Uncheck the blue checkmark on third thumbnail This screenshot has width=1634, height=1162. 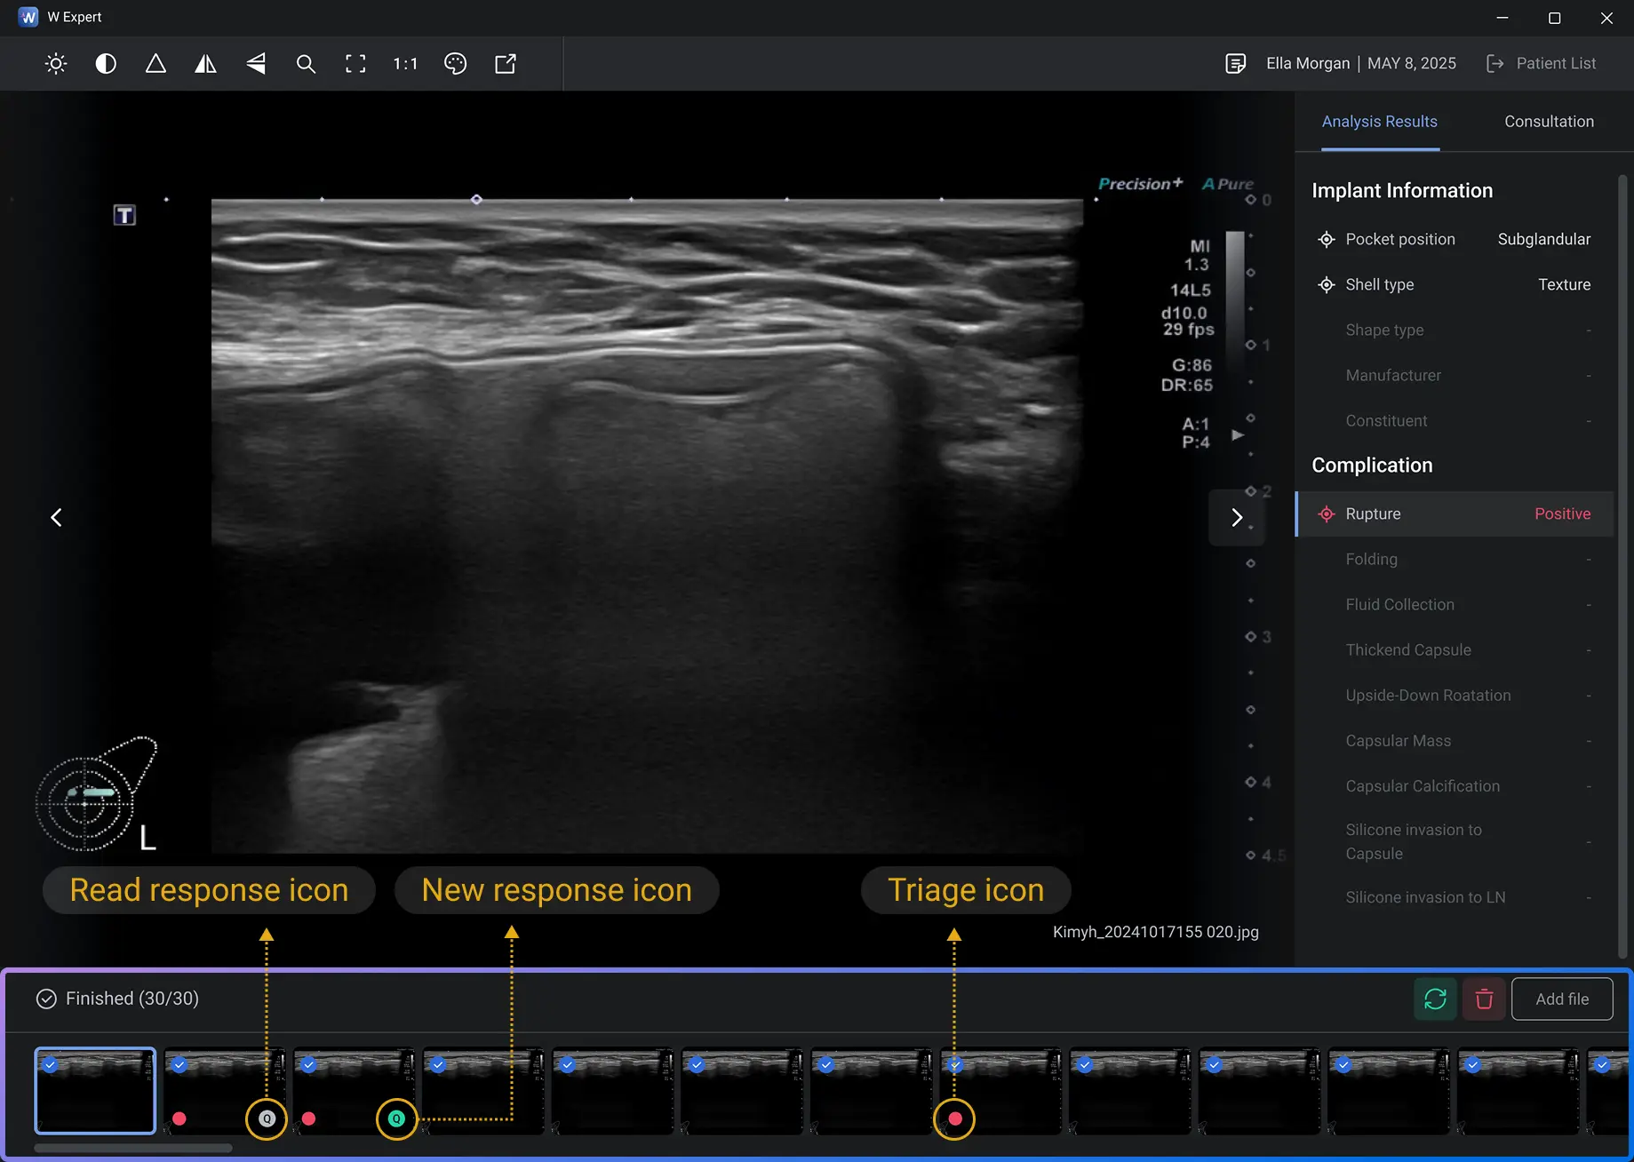click(x=308, y=1064)
